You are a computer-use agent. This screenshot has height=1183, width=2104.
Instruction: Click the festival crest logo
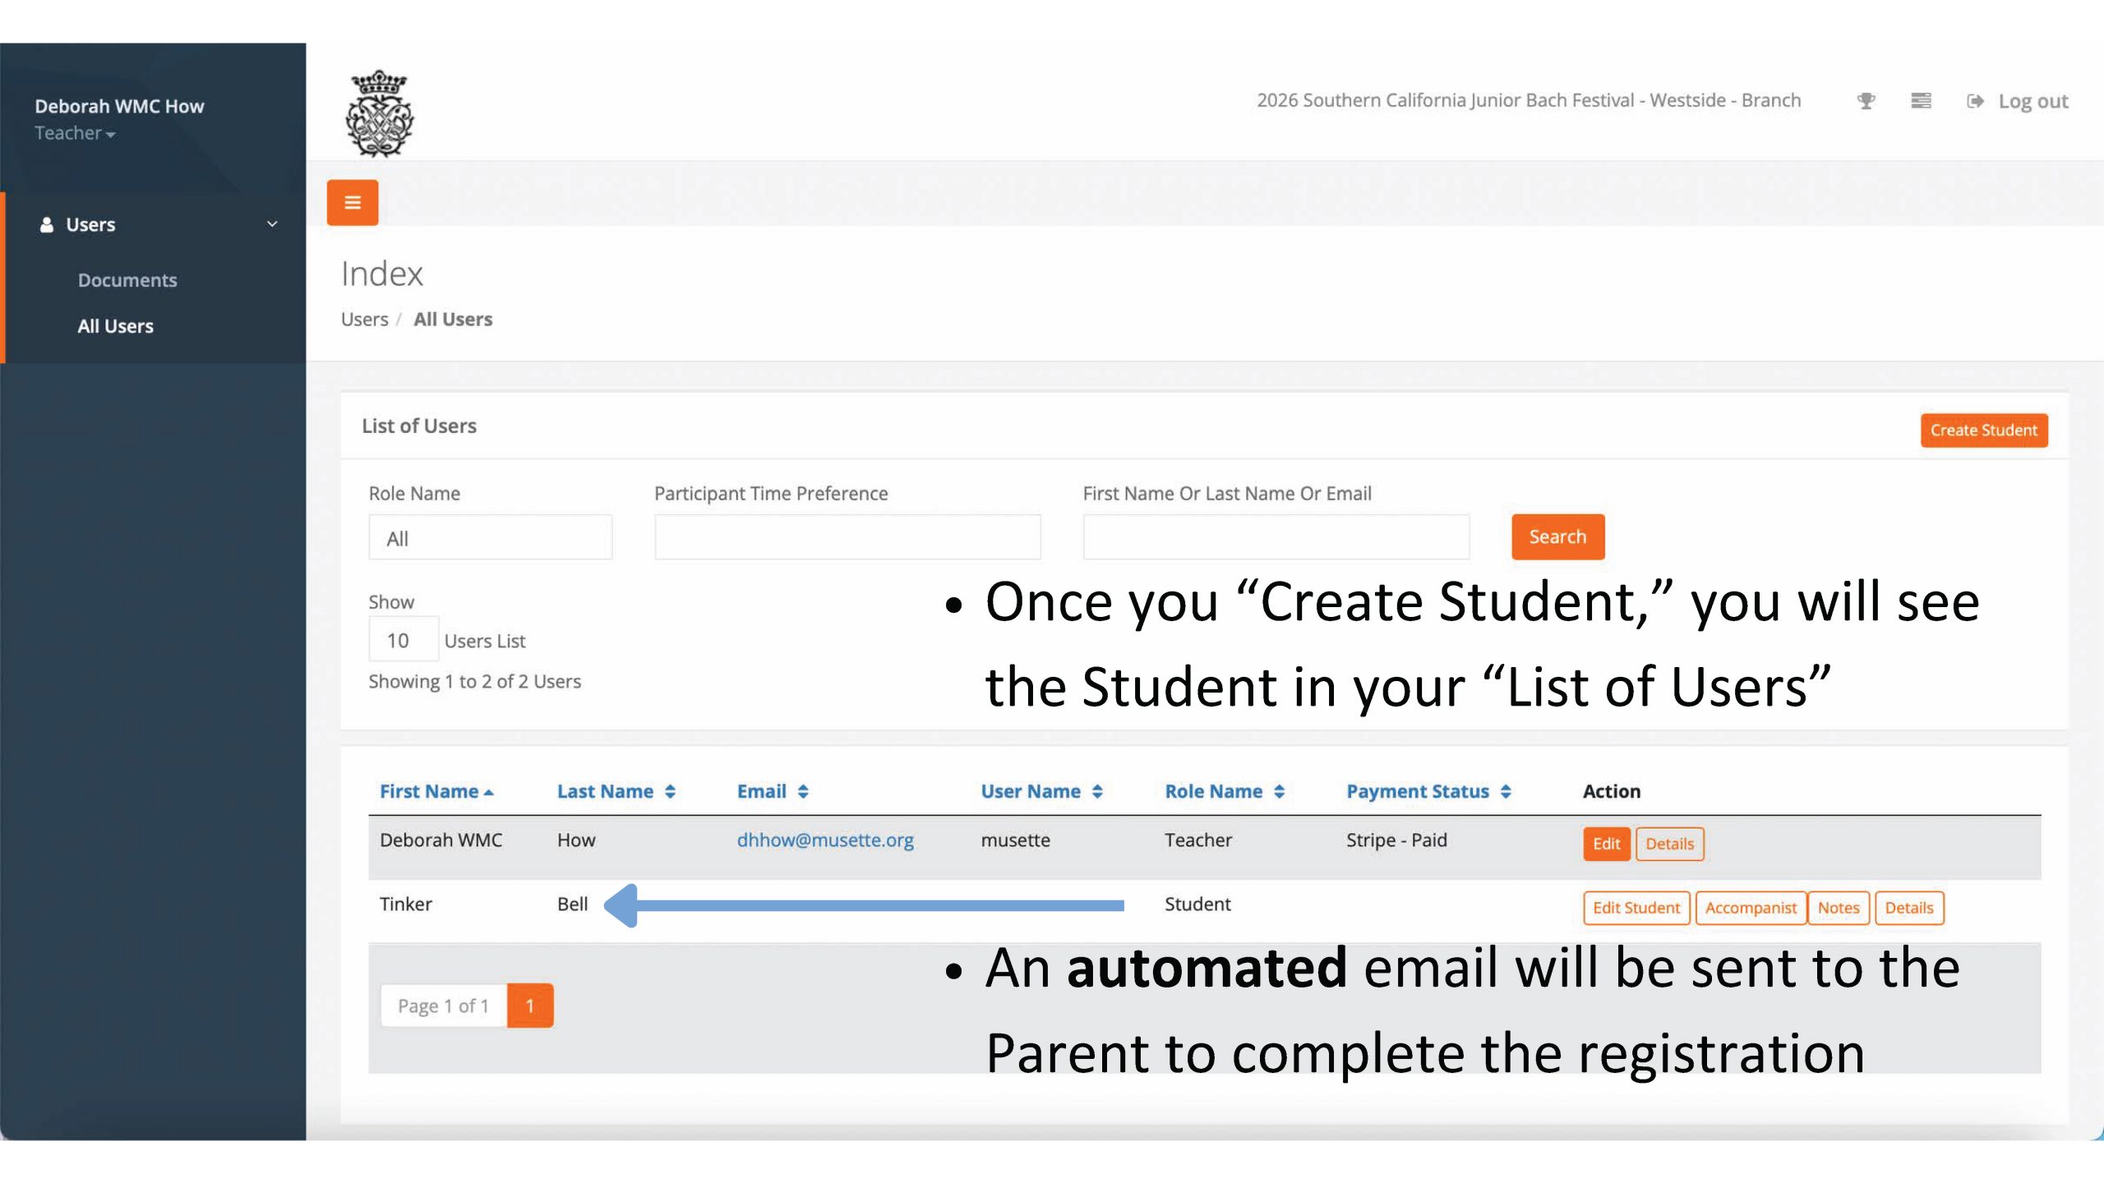(379, 113)
